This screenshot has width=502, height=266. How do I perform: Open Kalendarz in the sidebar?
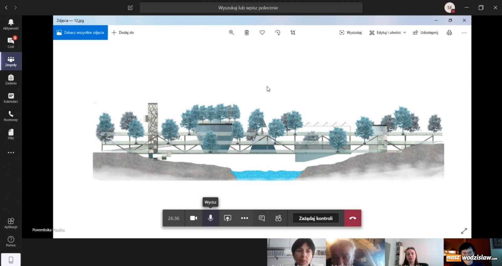(x=11, y=98)
